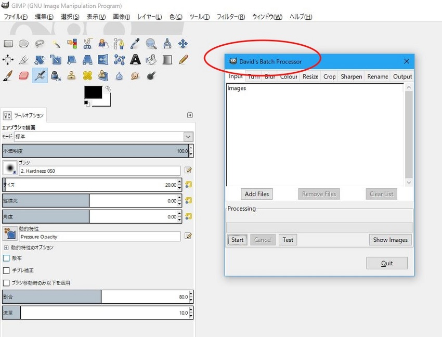442x337 pixels.
Task: Select the Pencil tool
Action: pyautogui.click(x=183, y=60)
